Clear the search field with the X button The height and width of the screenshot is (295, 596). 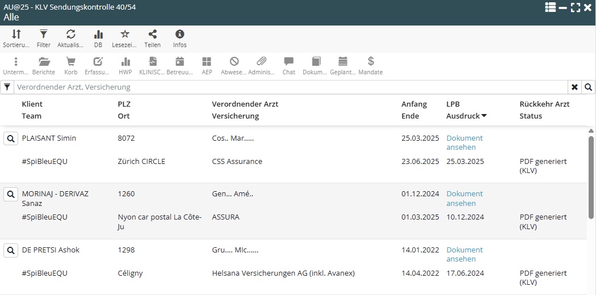(574, 87)
